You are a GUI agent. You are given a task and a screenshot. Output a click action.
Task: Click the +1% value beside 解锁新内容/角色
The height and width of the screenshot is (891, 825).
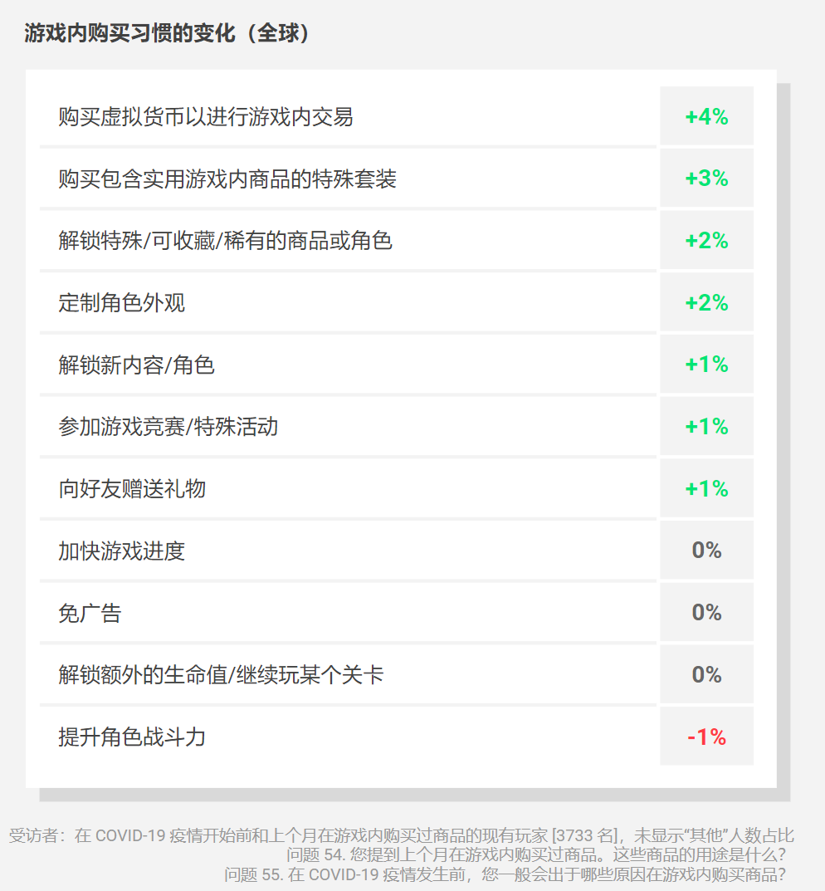click(706, 364)
